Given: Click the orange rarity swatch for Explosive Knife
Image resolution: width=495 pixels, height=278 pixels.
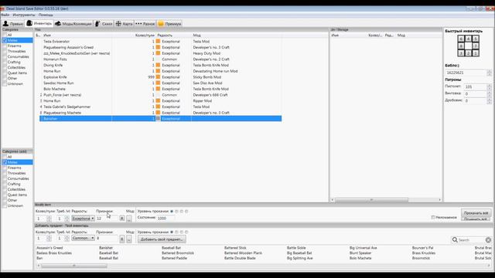Looking at the screenshot, I should point(158,77).
